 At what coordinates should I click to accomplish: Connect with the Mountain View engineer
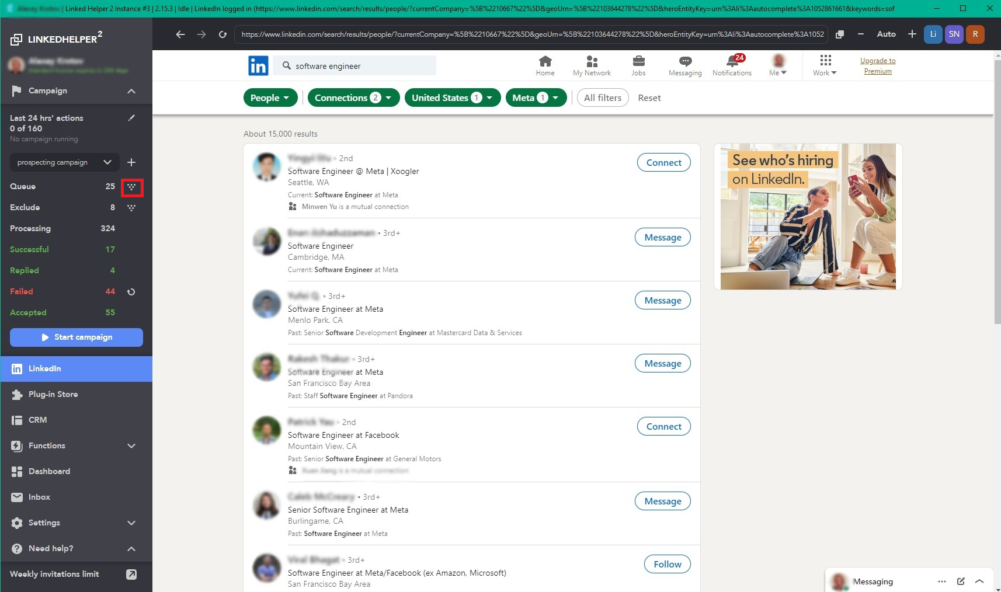[663, 426]
